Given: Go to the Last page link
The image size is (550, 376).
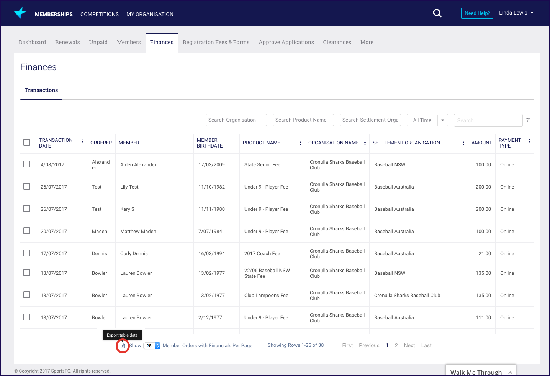Looking at the screenshot, I should (426, 345).
